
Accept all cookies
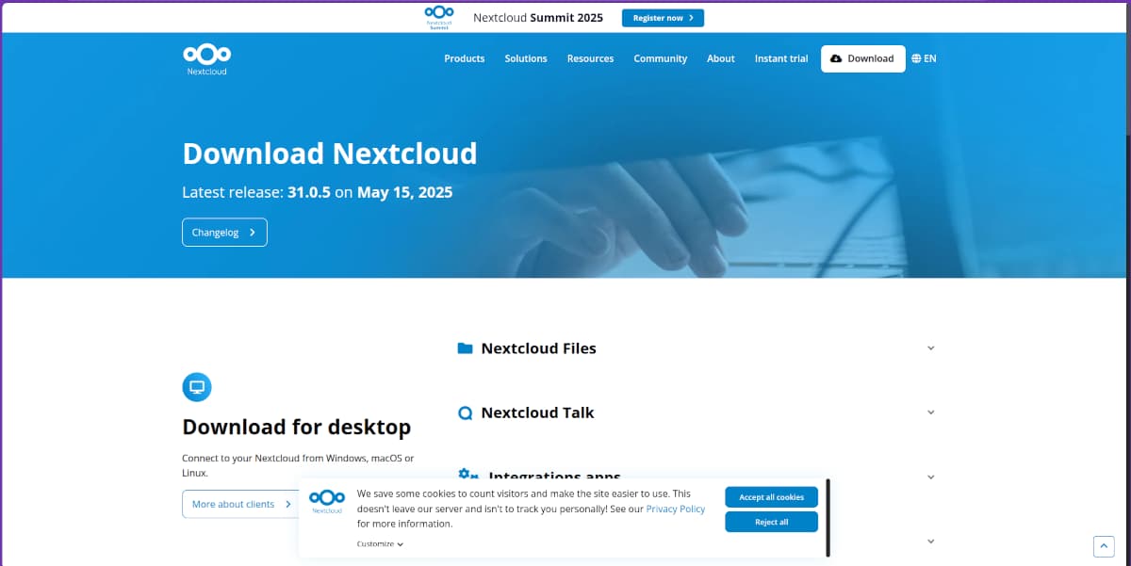coord(771,497)
